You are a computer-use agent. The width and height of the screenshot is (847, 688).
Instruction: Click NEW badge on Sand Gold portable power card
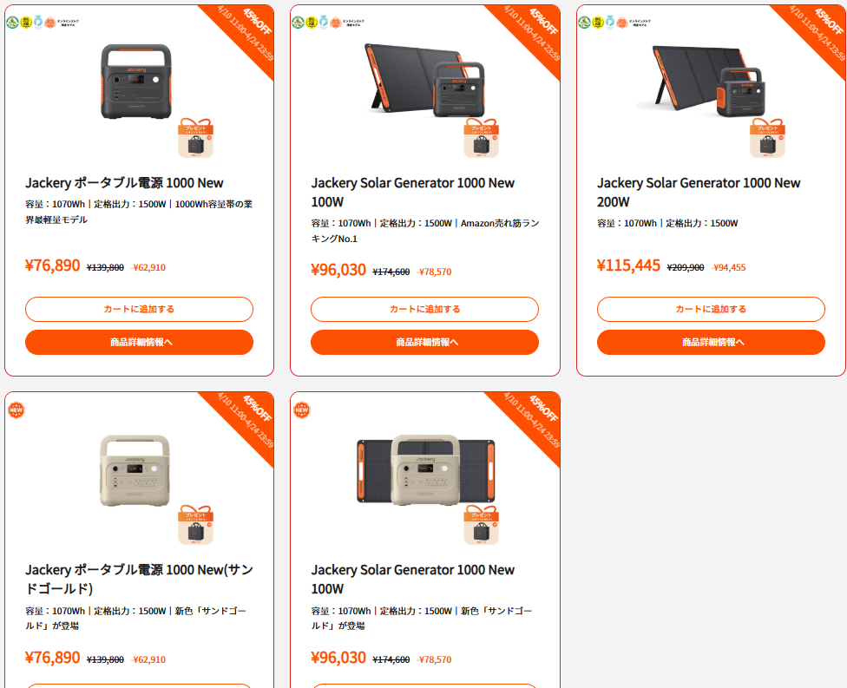pos(16,410)
